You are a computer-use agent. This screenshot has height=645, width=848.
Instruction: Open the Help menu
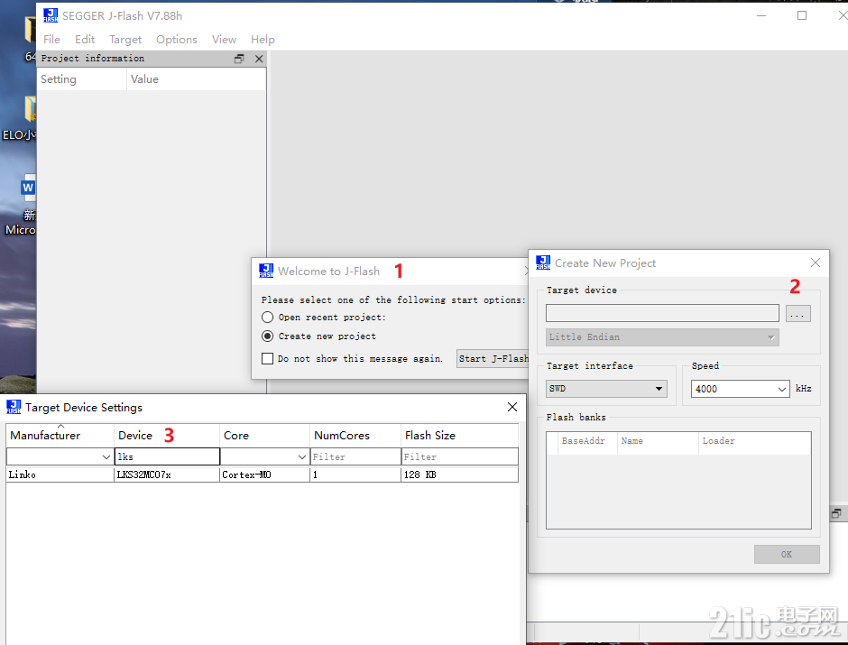pyautogui.click(x=263, y=40)
